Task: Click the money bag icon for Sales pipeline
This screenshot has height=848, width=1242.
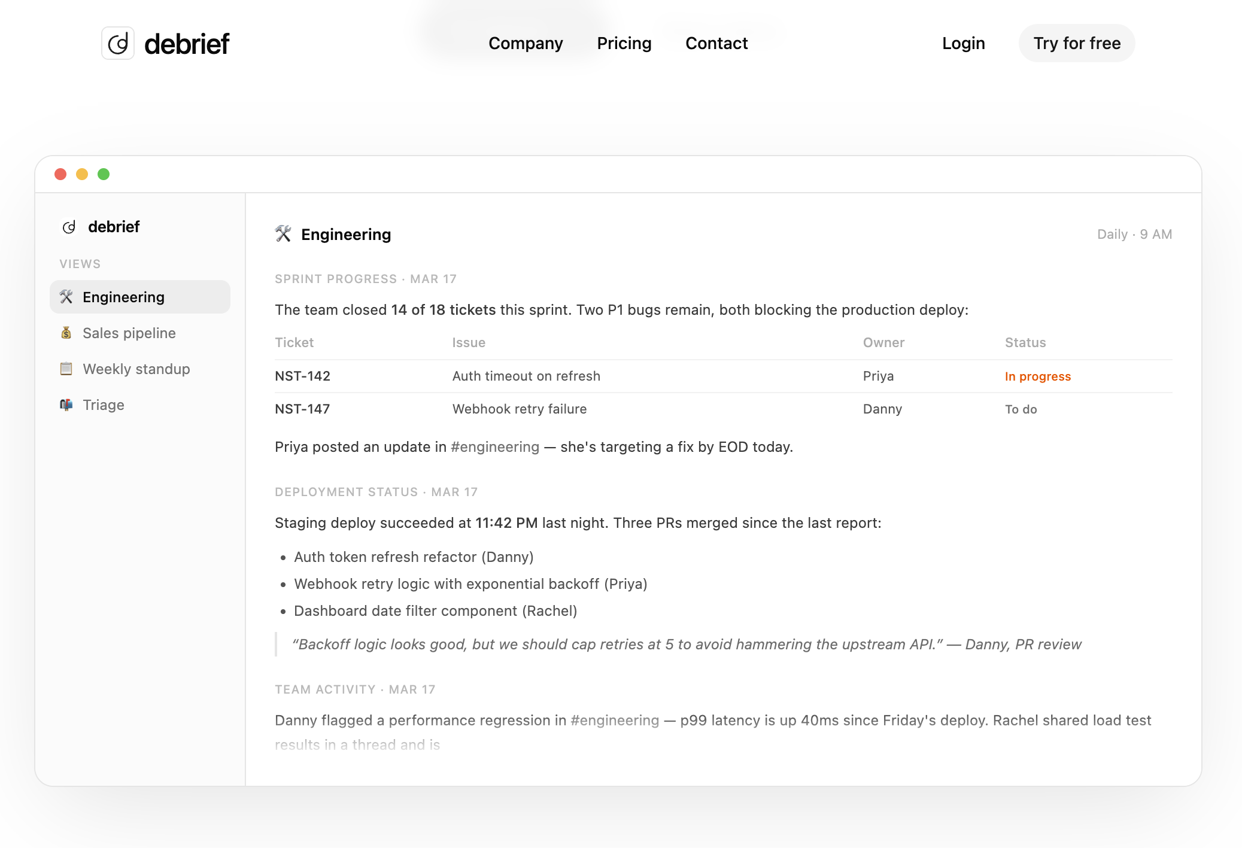Action: 66,333
